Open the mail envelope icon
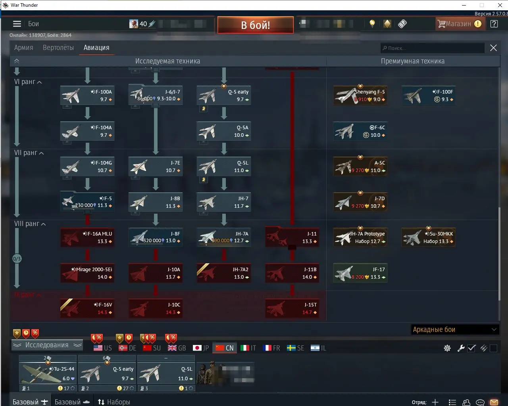Image resolution: width=508 pixels, height=406 pixels. coord(494,402)
